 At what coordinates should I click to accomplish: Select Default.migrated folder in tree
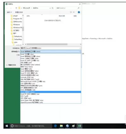(x=17, y=36)
